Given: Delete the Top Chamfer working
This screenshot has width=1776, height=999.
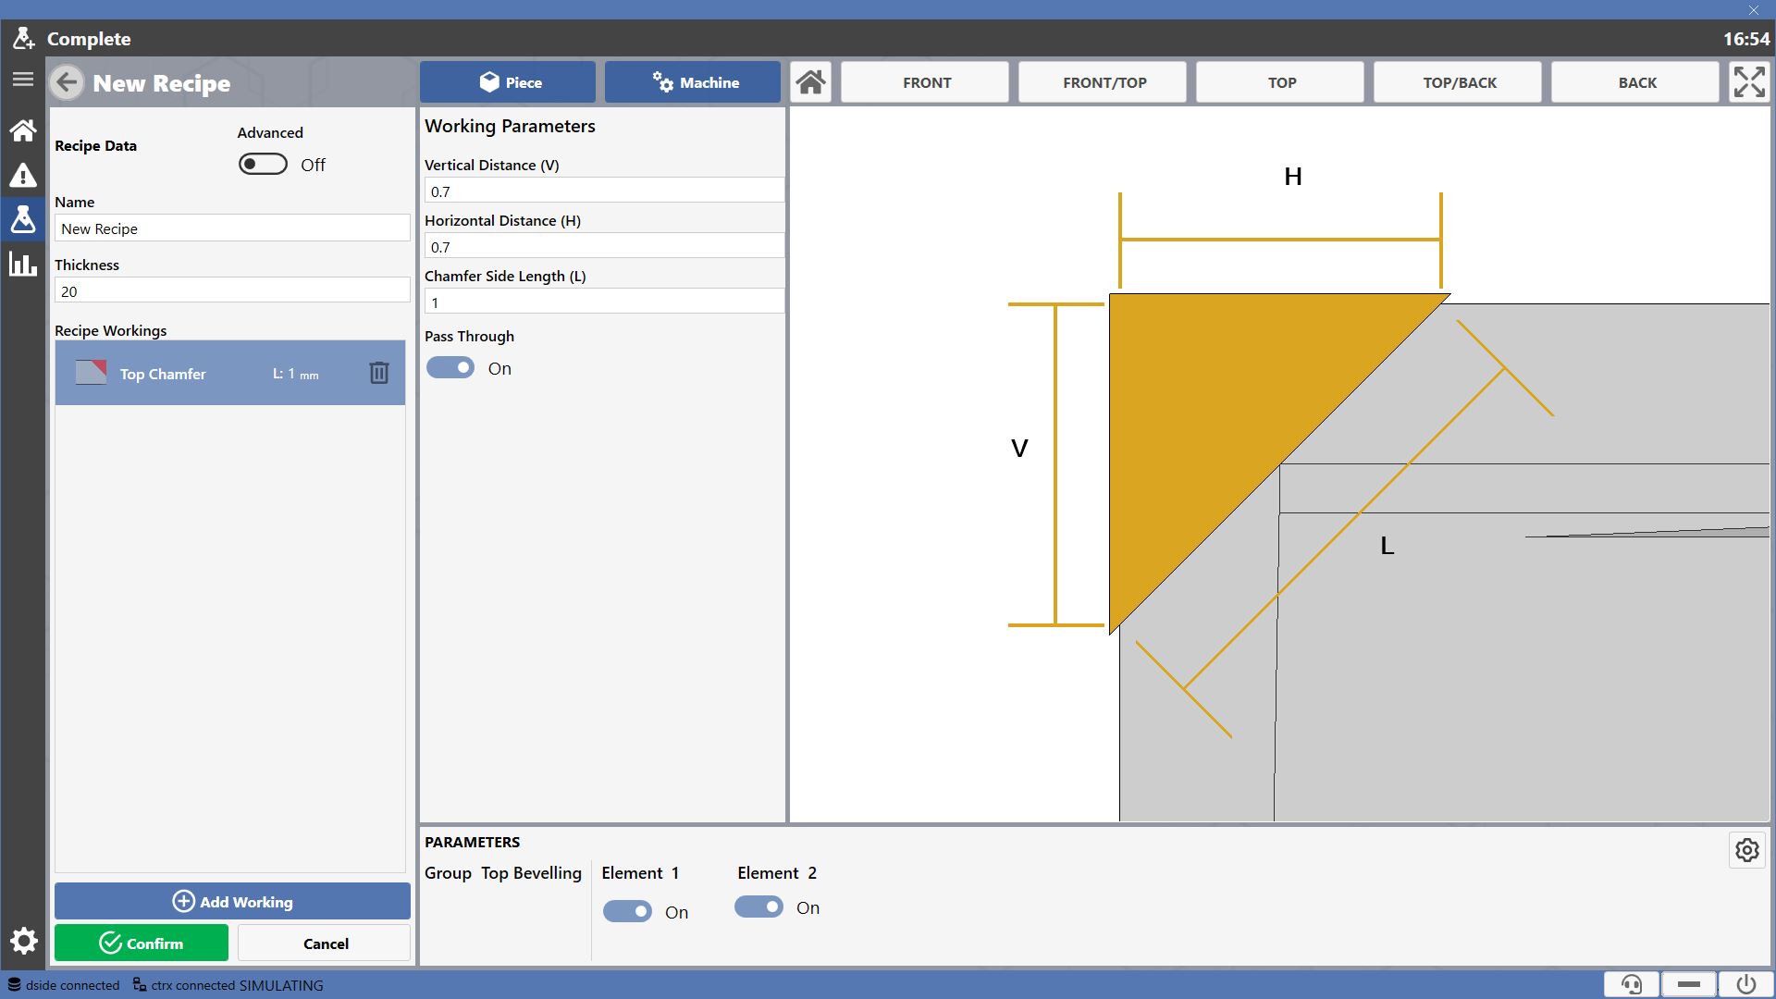Looking at the screenshot, I should tap(379, 373).
